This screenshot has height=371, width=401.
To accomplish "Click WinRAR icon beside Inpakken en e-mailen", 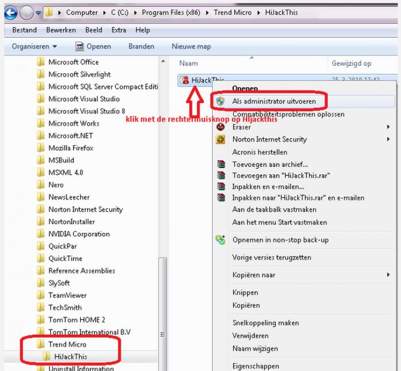I will pos(221,187).
